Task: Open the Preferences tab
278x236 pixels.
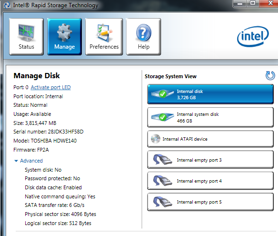Action: 104,37
